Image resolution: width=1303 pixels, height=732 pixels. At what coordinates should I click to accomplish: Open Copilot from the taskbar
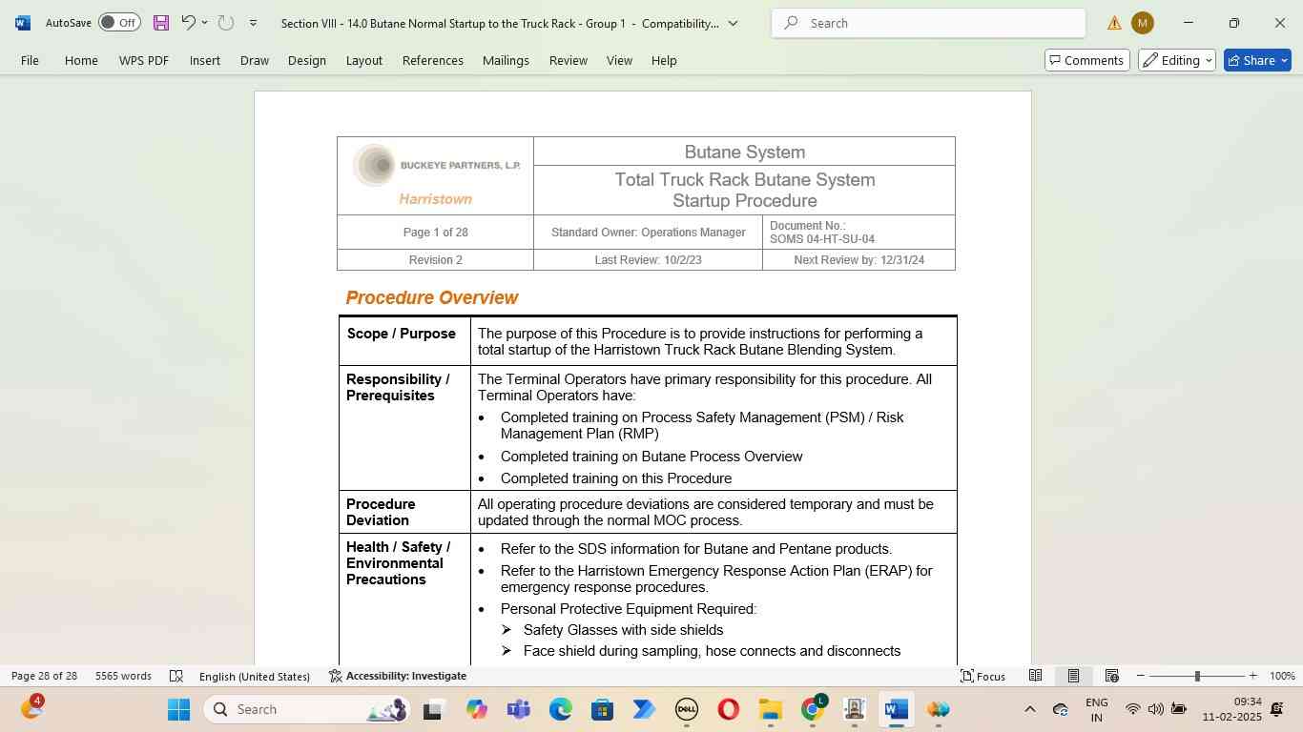point(476,709)
